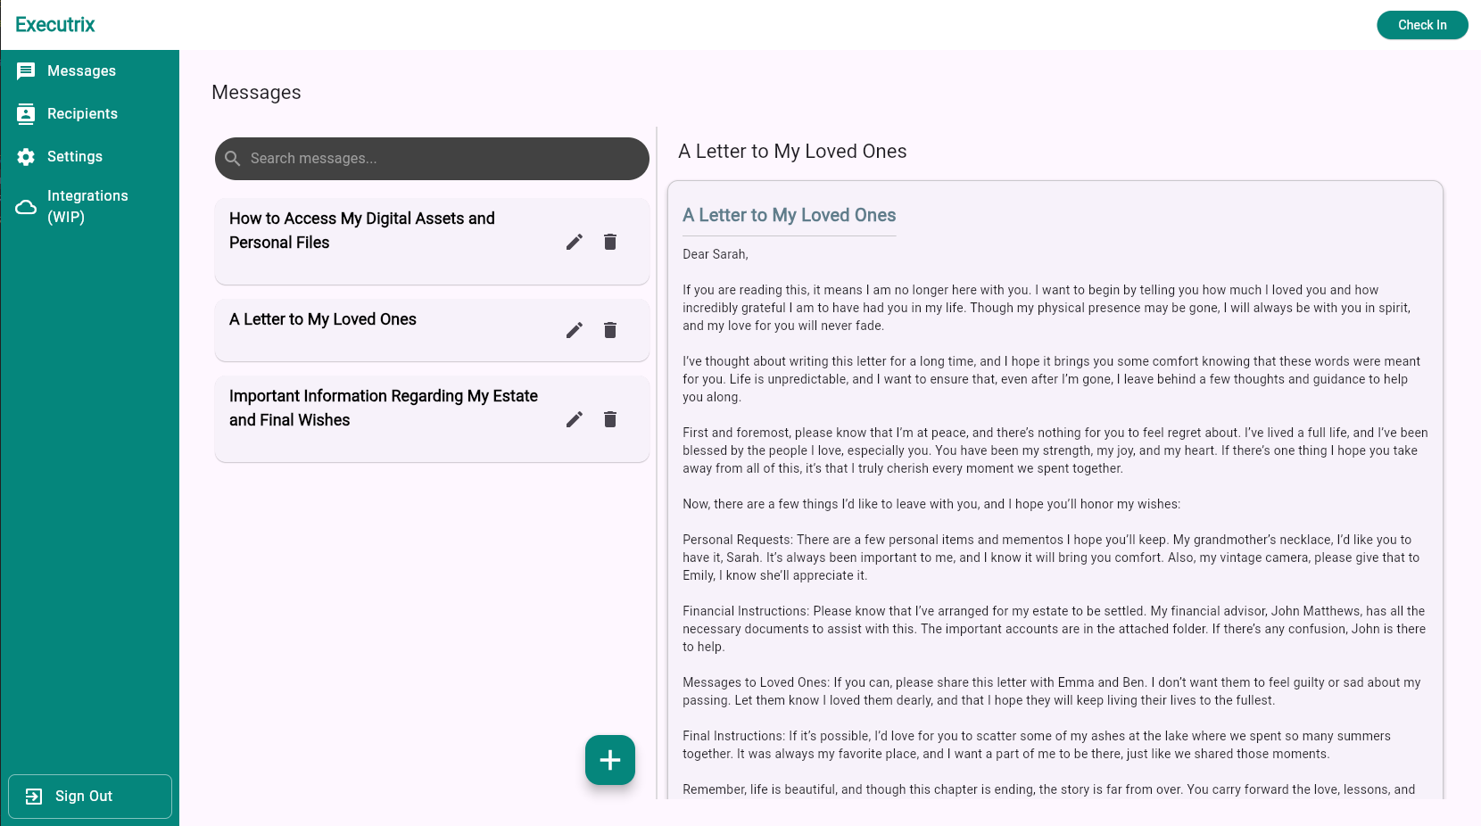
Task: Open the Recipients menu item
Action: click(x=82, y=114)
